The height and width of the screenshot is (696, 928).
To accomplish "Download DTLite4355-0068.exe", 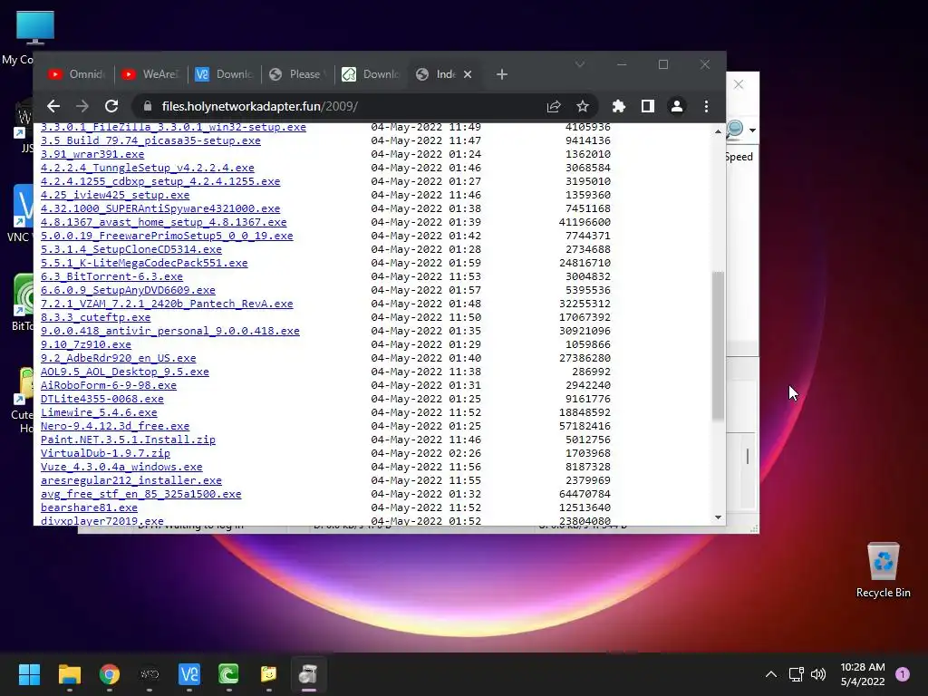I will click(x=101, y=400).
